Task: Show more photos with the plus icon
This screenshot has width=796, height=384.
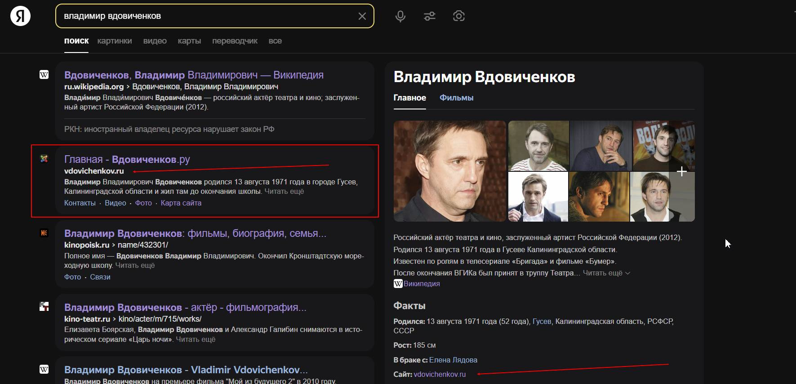Action: [681, 171]
